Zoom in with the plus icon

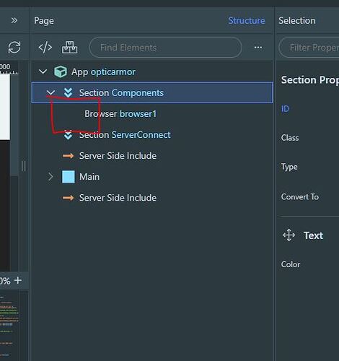click(18, 280)
